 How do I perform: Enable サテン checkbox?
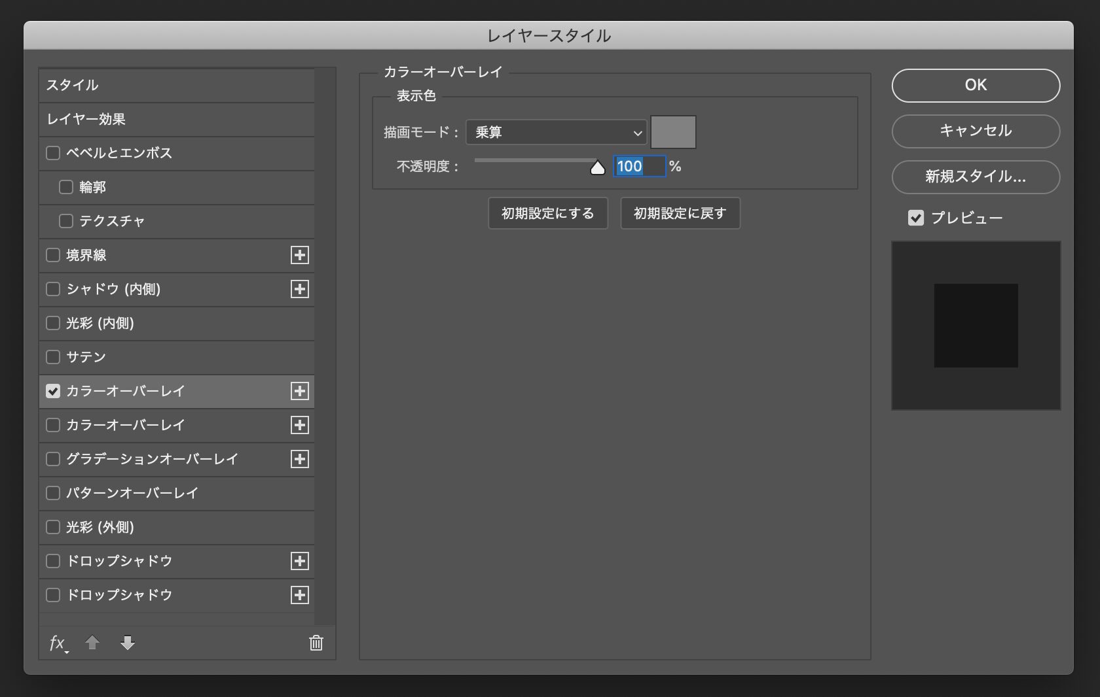(53, 357)
